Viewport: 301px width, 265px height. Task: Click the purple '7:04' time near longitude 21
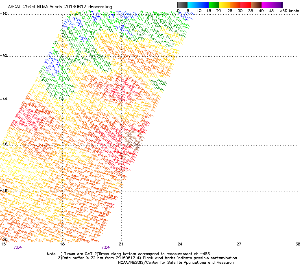106,247
